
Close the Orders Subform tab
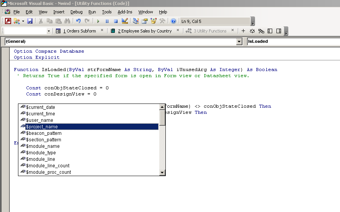point(102,30)
